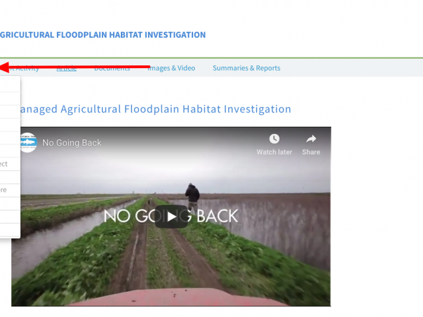The image size is (423, 317).
Task: Click the man walking in the video frame
Action: pos(192,197)
